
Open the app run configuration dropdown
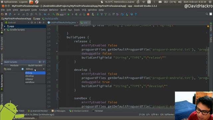(x=61, y=14)
